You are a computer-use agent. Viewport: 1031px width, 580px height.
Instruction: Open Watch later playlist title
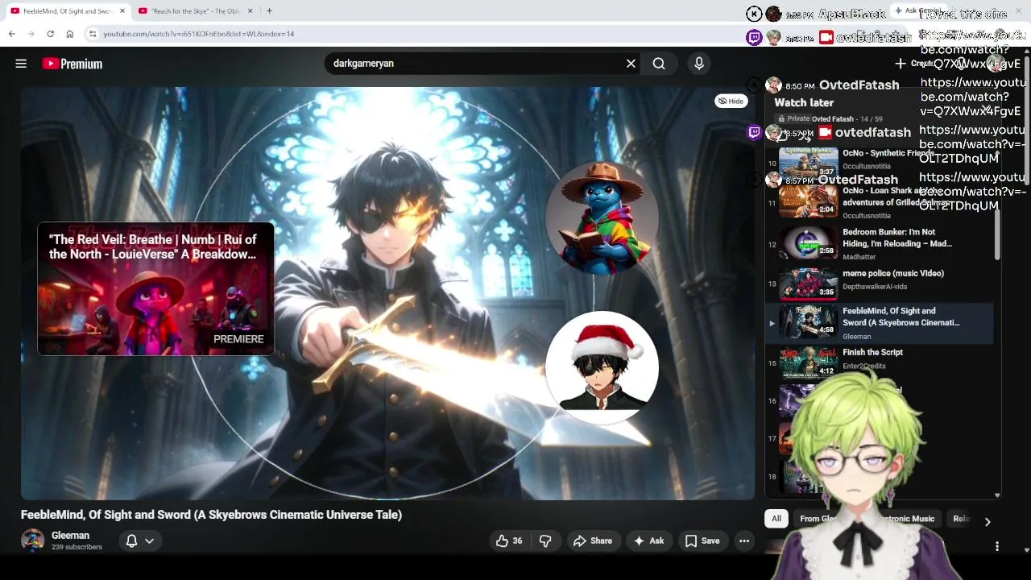(804, 103)
